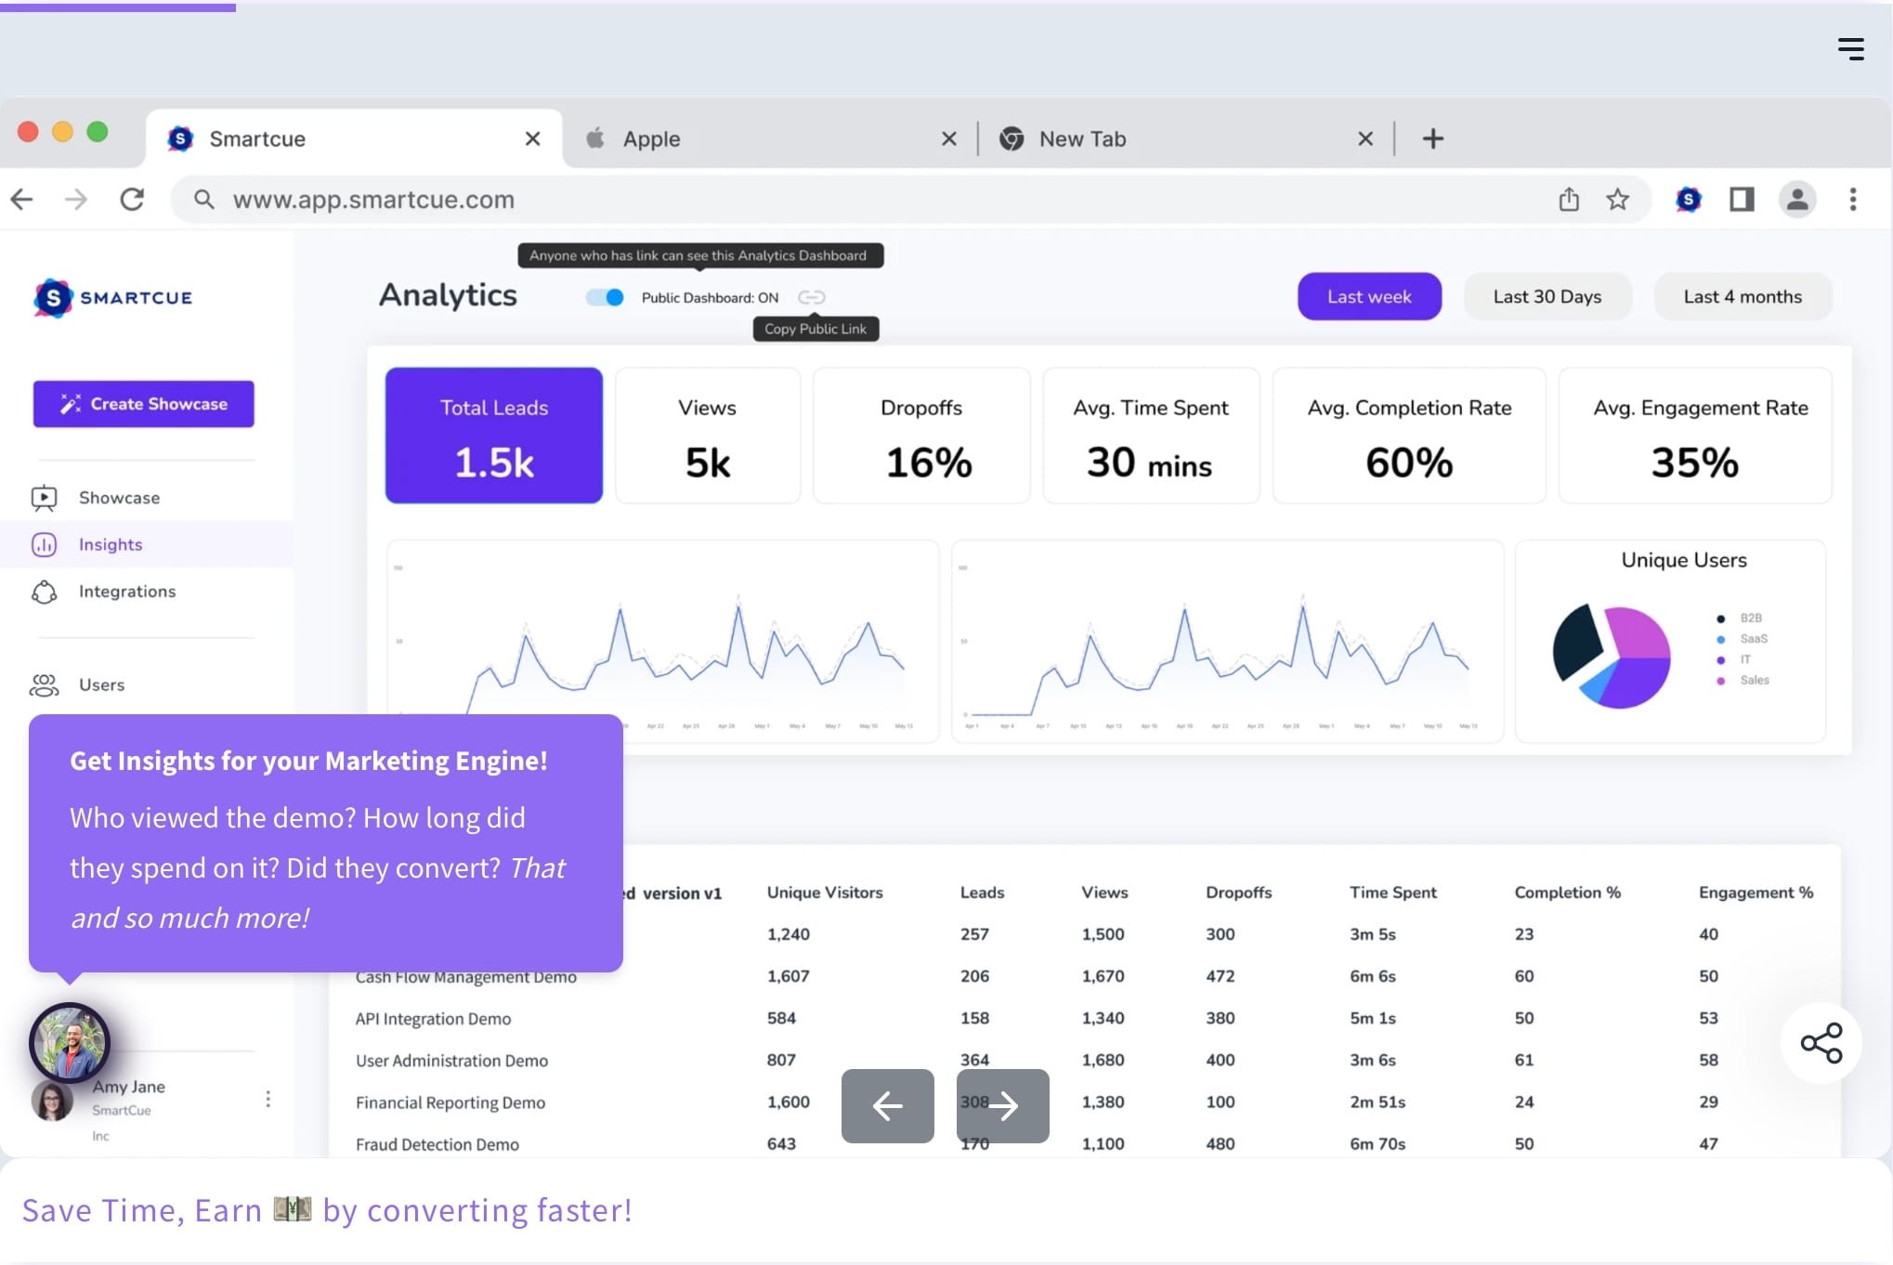Open the Users section icon
The width and height of the screenshot is (1893, 1265).
pyautogui.click(x=45, y=685)
